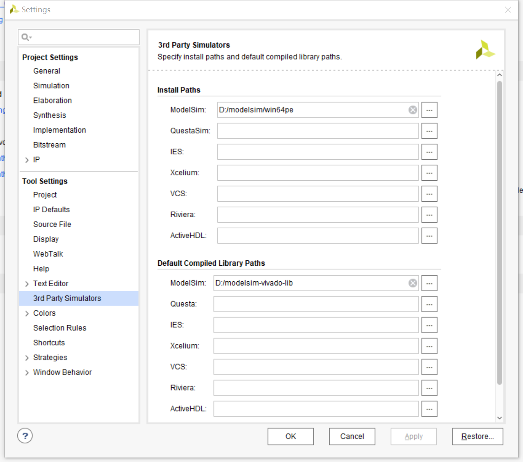Image resolution: width=523 pixels, height=462 pixels.
Task: Expand the Colors node
Action: [27, 313]
